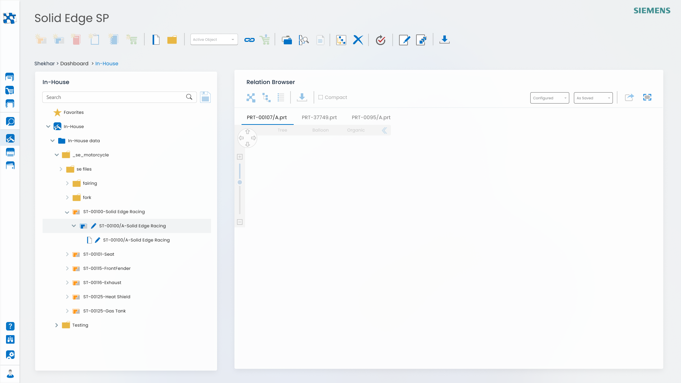The height and width of the screenshot is (383, 681).
Task: Click the zoom out minus button
Action: 240,222
